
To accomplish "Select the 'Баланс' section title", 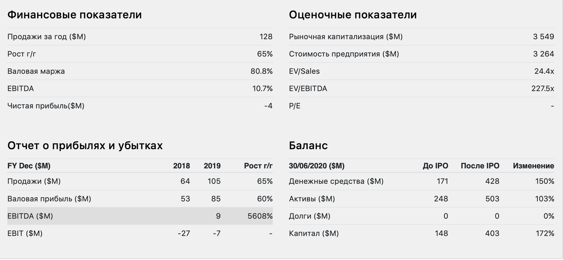I will 308,146.
